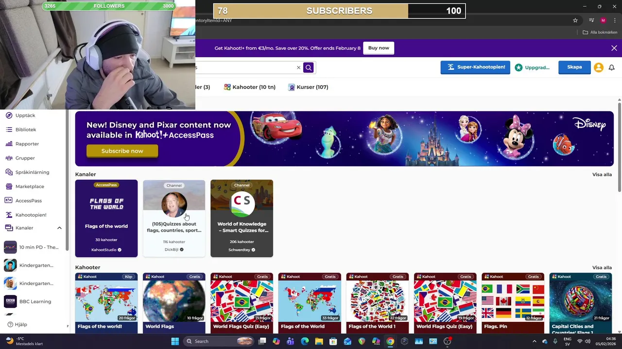Open Upptäck in the Kahoot sidebar
Screen dimensions: 622x349
[25, 115]
